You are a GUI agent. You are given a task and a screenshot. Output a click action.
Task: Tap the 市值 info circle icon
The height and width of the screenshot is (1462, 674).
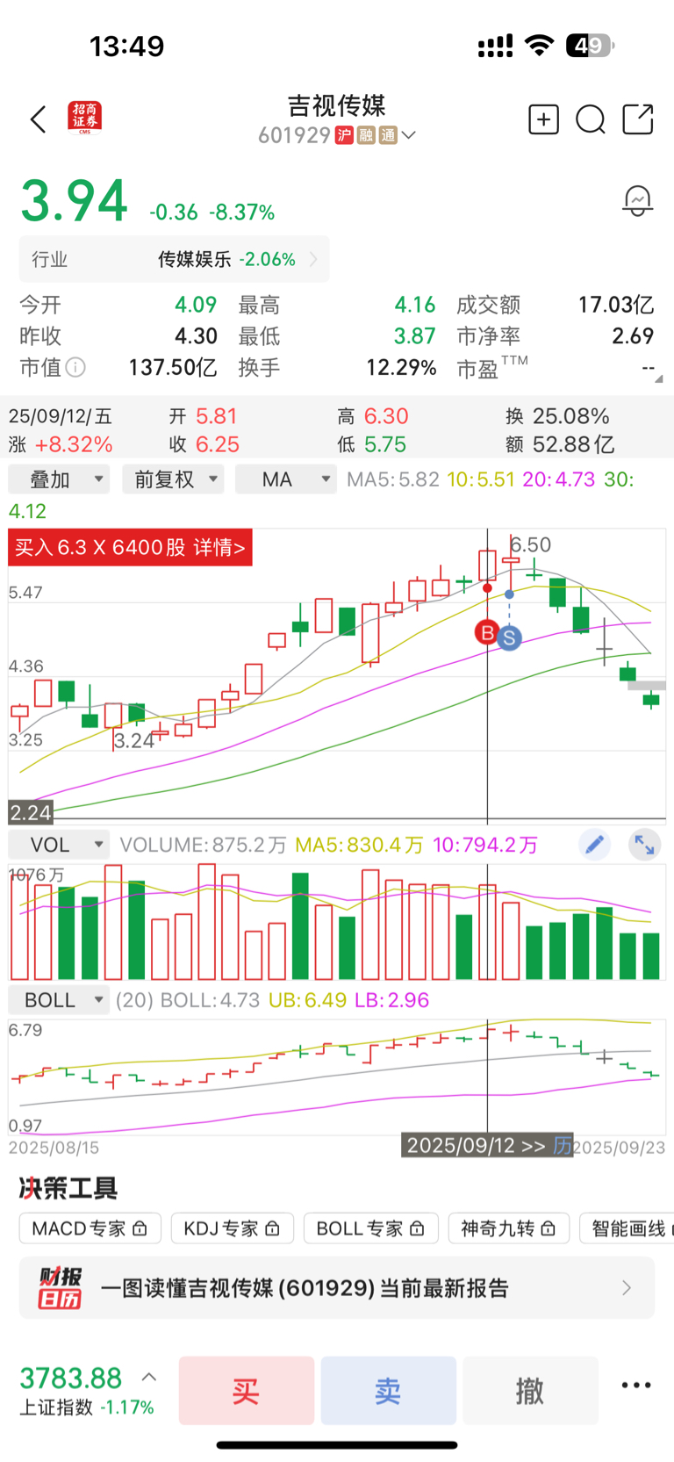tap(76, 367)
